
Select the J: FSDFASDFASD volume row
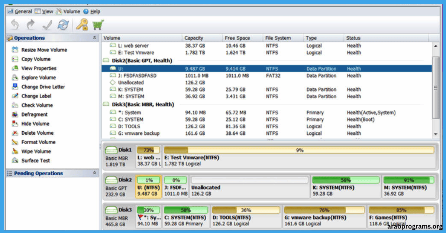click(x=267, y=76)
